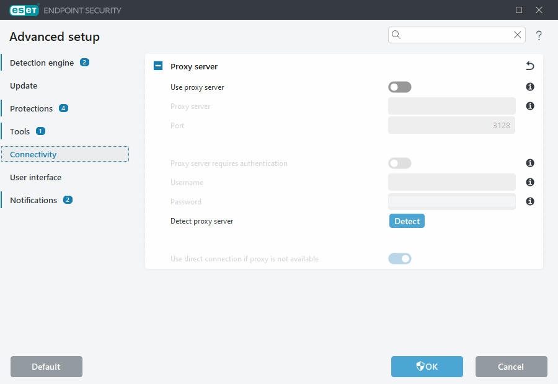This screenshot has width=558, height=384.
Task: Enable the Use proxy server toggle
Action: [x=399, y=87]
